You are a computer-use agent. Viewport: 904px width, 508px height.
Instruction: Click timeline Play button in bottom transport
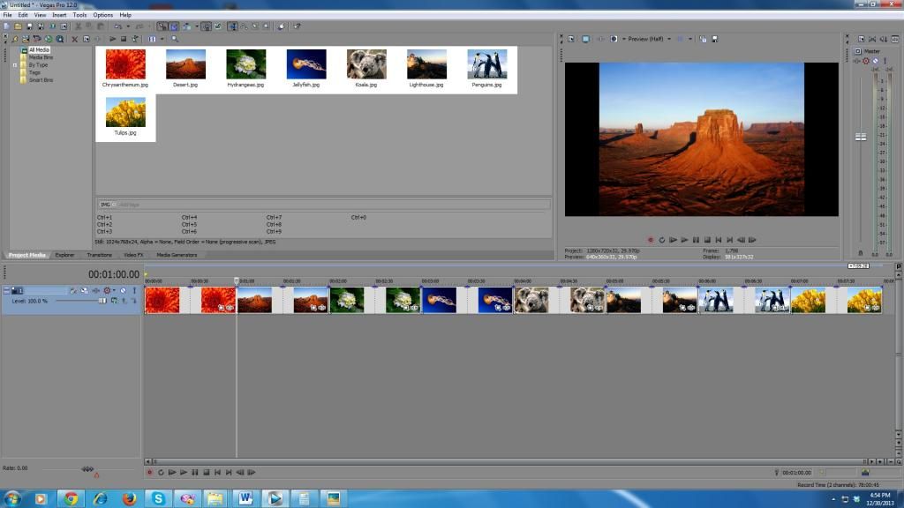(184, 473)
